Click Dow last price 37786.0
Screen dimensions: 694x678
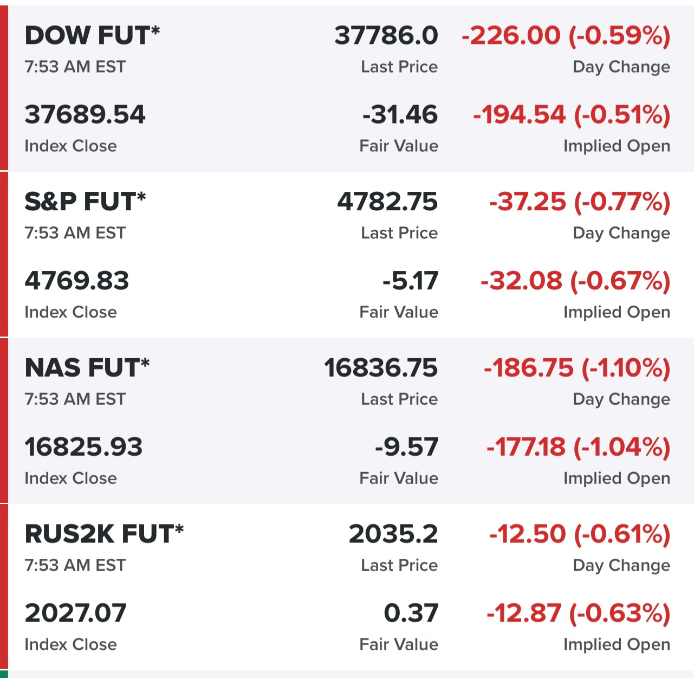[x=386, y=36]
